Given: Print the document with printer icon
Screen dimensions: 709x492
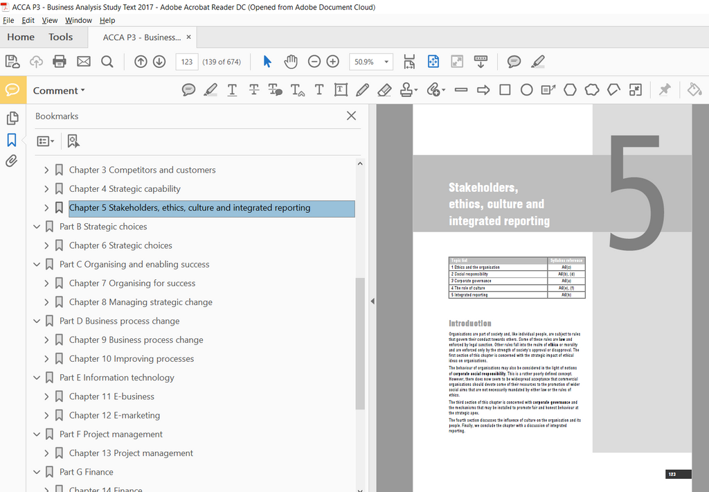Looking at the screenshot, I should click(x=60, y=62).
